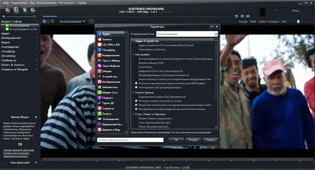Check Не играть тишину option
The width and height of the screenshot is (315, 170).
point(136,101)
